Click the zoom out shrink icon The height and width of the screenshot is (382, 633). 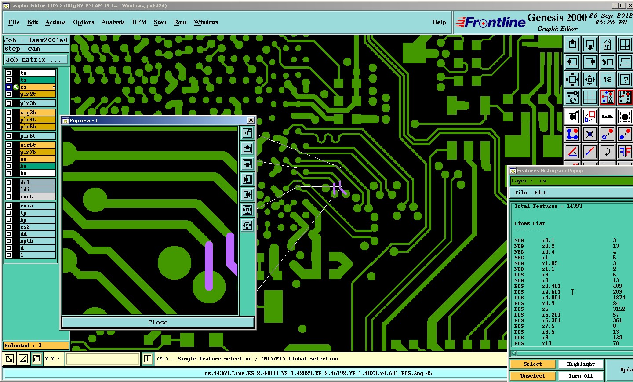click(x=590, y=80)
